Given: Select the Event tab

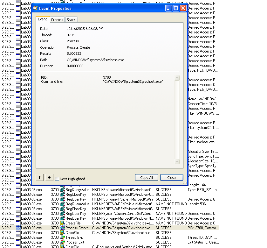Looking at the screenshot, I should click(42, 19).
